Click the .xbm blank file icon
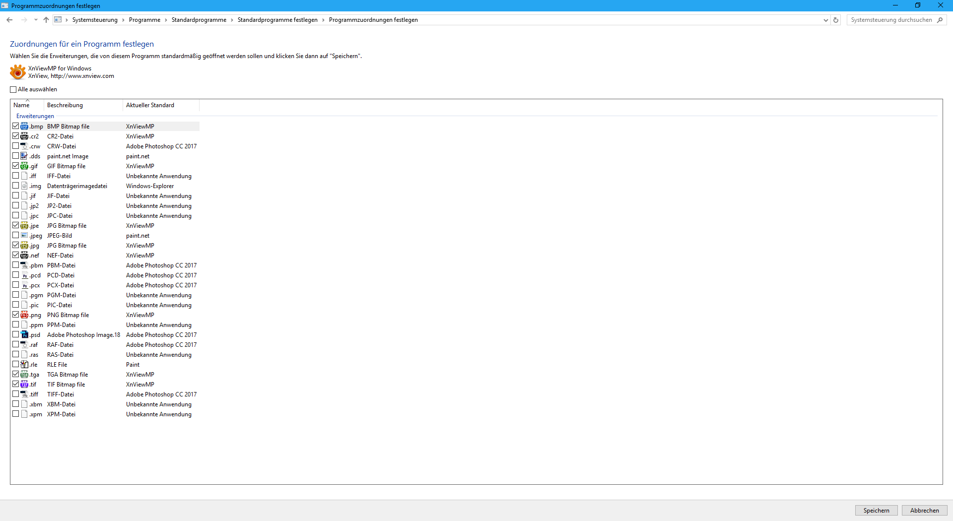Viewport: 953px width, 521px height. coord(24,404)
